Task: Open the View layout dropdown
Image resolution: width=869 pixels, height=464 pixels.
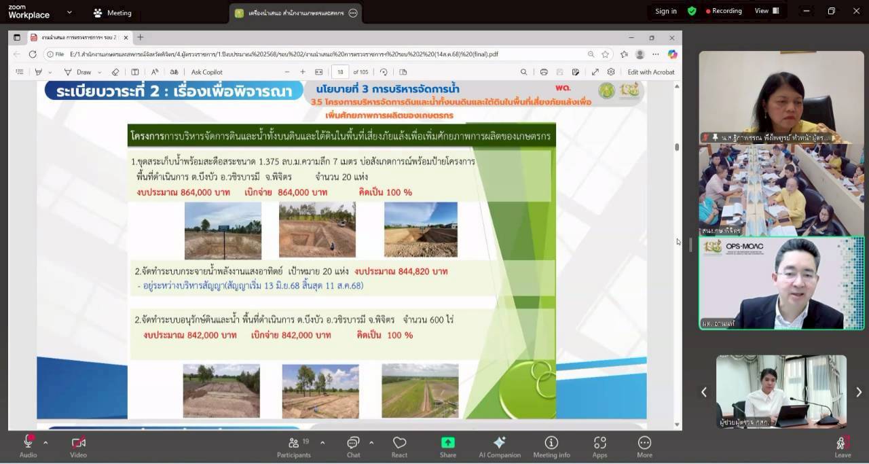Action: 766,11
